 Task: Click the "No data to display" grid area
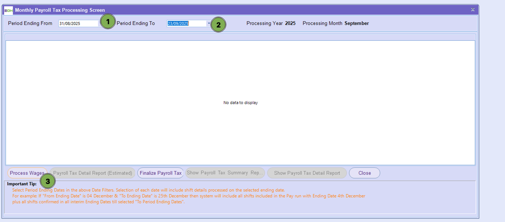(x=240, y=103)
